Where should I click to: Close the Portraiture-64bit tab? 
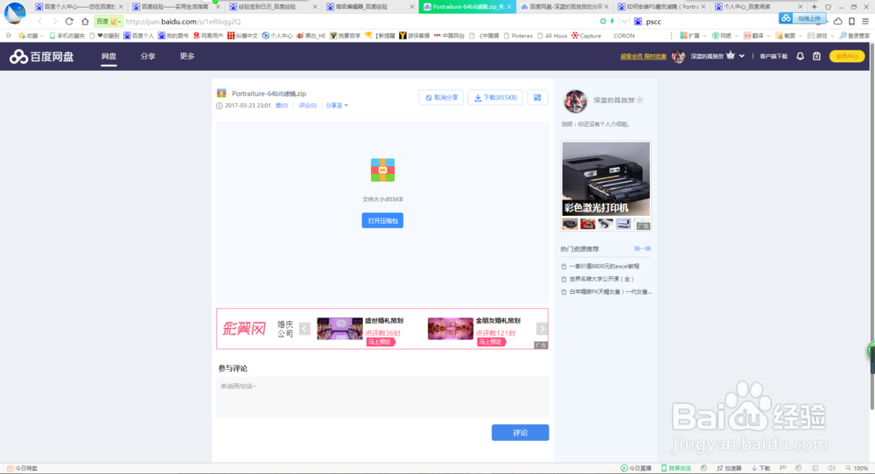[x=509, y=7]
